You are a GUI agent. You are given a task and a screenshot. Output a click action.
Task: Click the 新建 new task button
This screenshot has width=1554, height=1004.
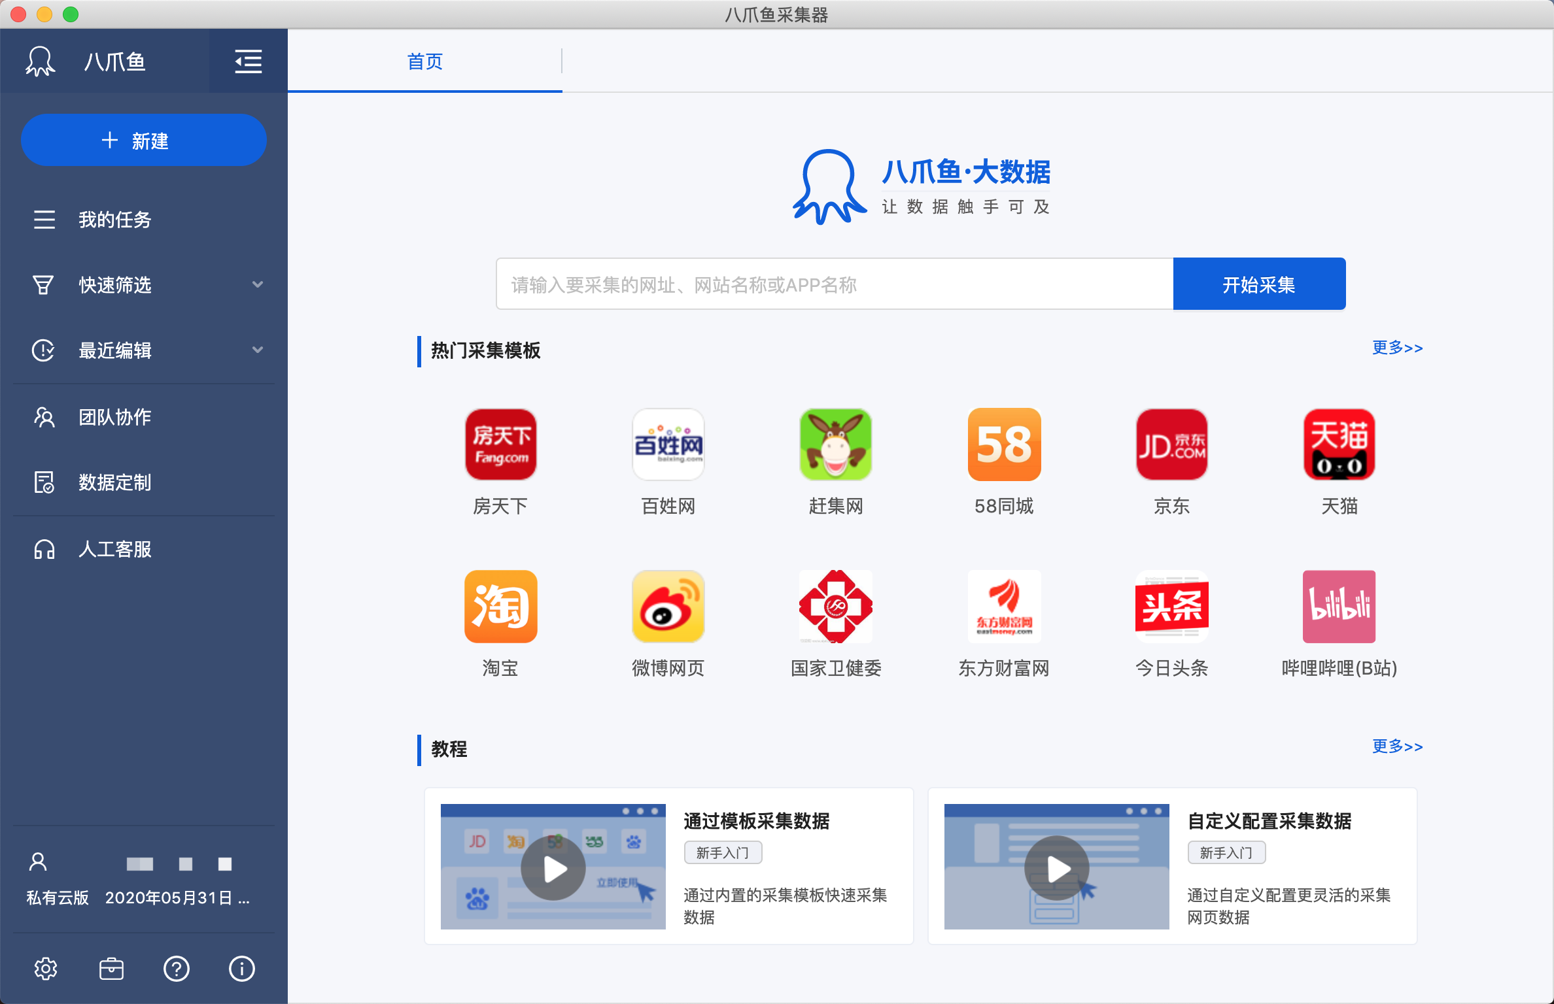point(144,140)
